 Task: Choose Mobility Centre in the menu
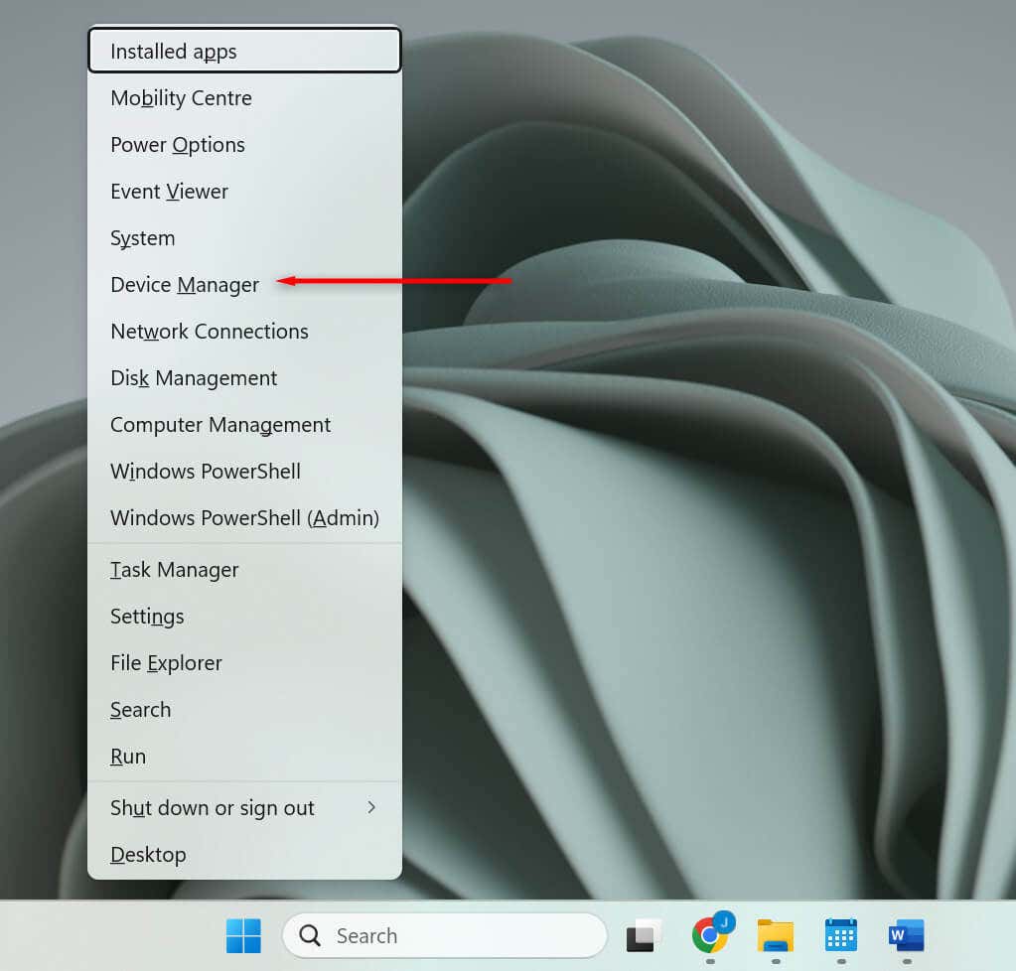click(181, 98)
